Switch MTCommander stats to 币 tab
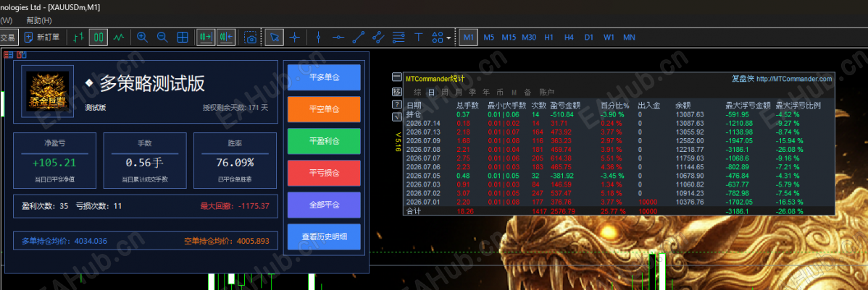Image resolution: width=868 pixels, height=290 pixels. tap(500, 93)
